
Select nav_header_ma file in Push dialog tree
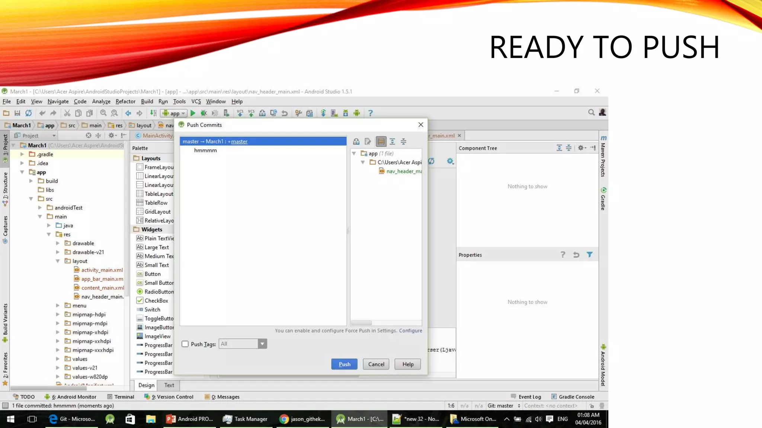400,171
